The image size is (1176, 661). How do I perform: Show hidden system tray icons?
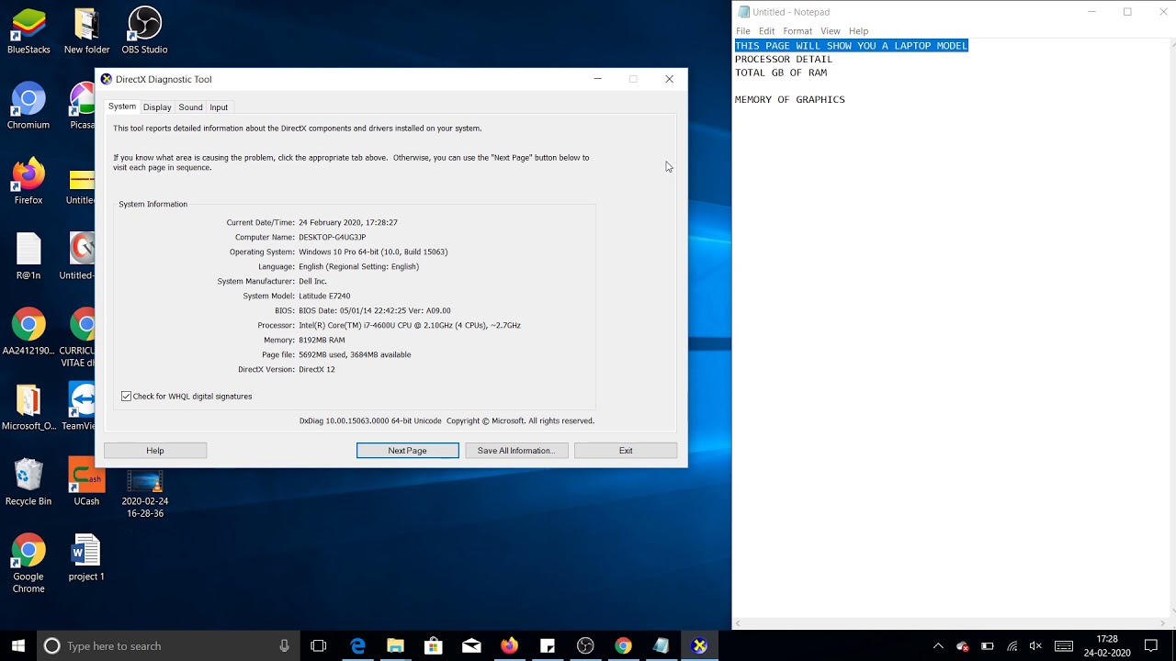coord(938,646)
